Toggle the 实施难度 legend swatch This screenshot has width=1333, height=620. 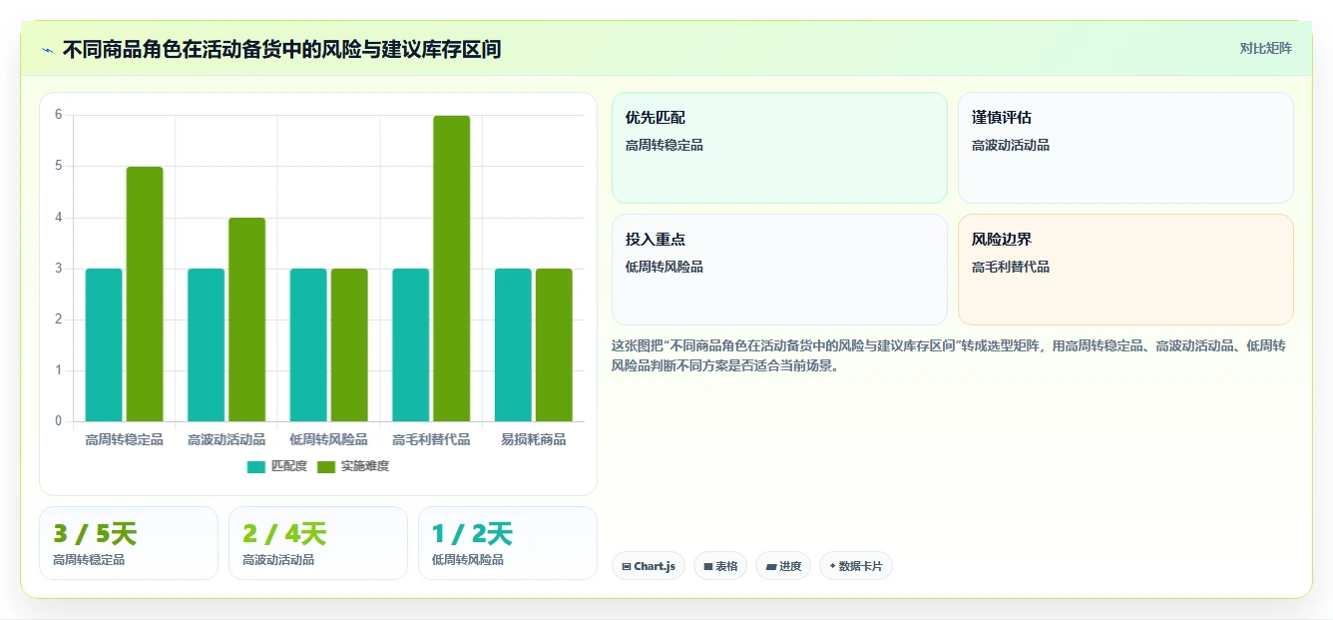(x=326, y=466)
